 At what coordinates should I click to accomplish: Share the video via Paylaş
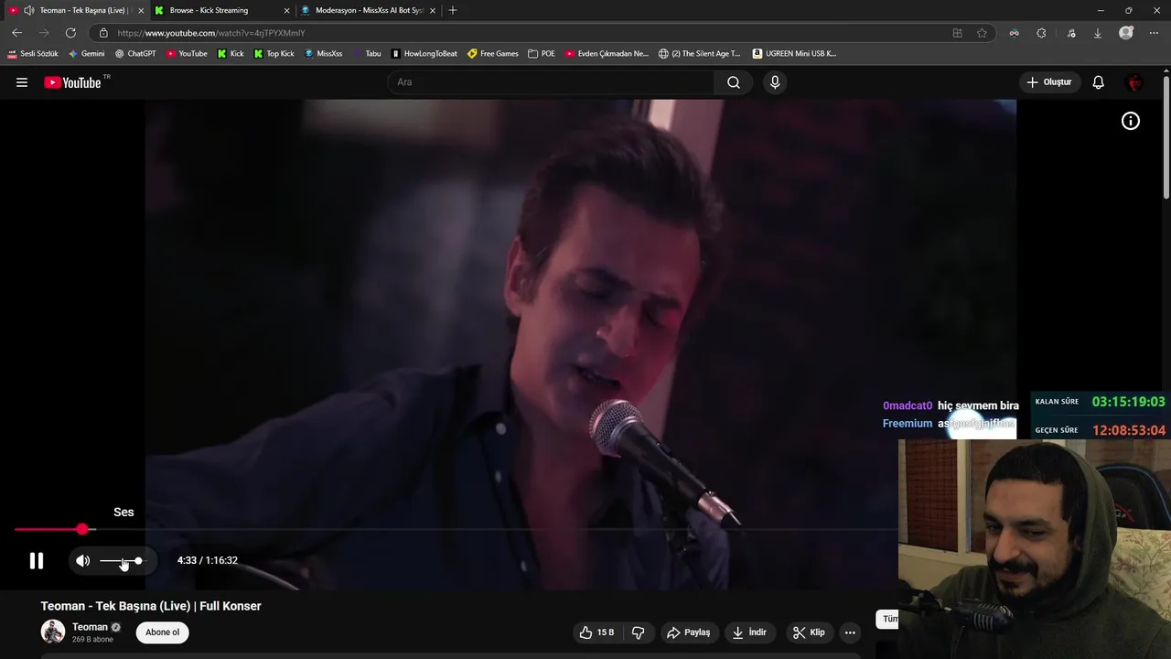[688, 632]
